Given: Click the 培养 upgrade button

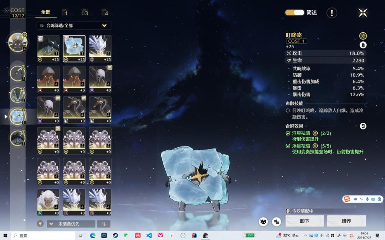Looking at the screenshot, I should pyautogui.click(x=346, y=221).
